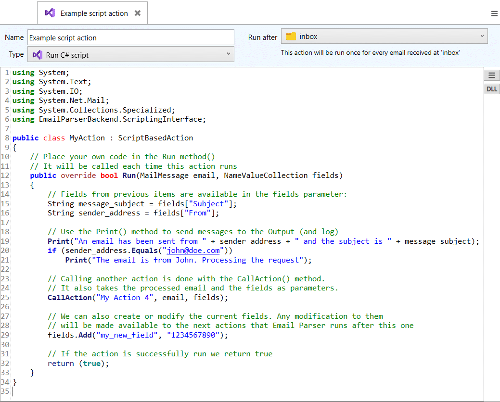Viewport: 500px width, 402px height.
Task: Open the Type dropdown Run C# script
Action: [x=131, y=54]
